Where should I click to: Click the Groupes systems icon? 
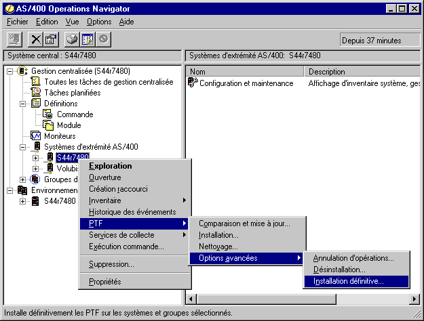click(x=35, y=179)
